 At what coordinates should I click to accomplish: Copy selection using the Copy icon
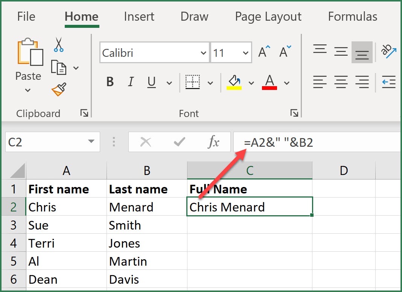coord(59,67)
